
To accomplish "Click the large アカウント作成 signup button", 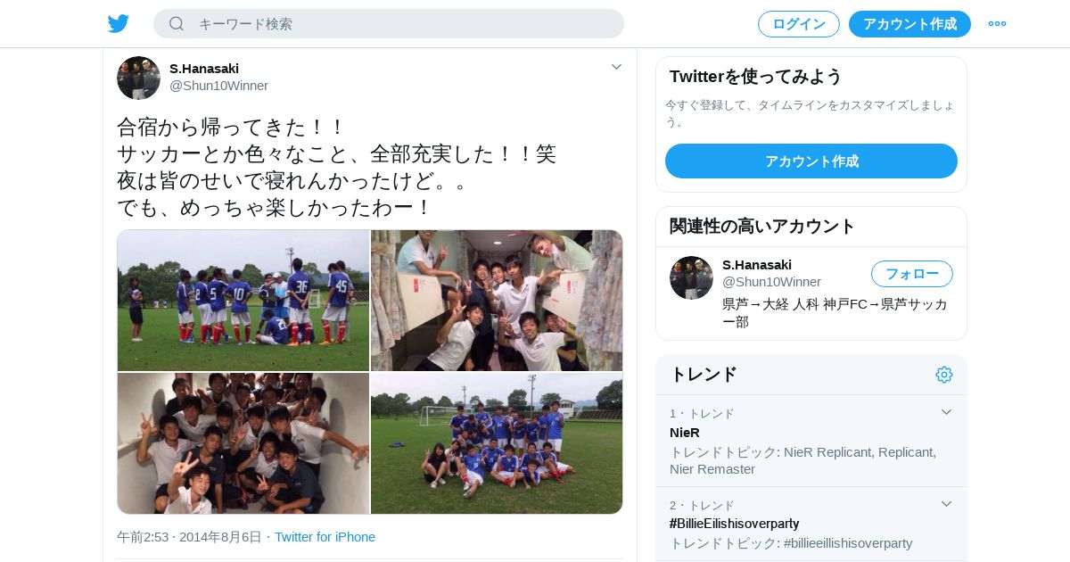I will pyautogui.click(x=811, y=161).
